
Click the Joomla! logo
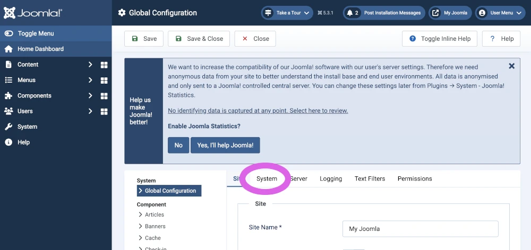pos(33,13)
